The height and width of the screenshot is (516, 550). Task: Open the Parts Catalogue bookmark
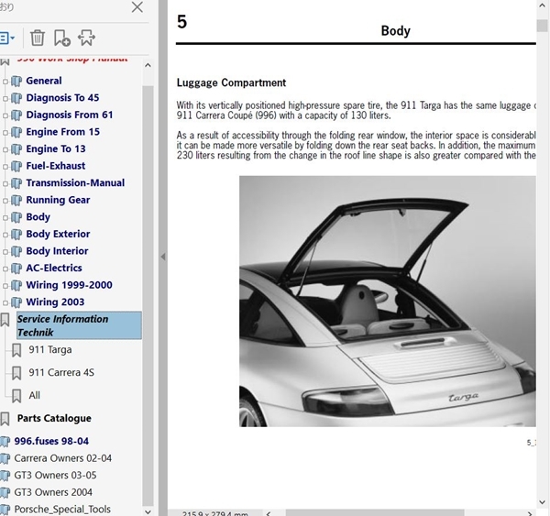(x=54, y=418)
